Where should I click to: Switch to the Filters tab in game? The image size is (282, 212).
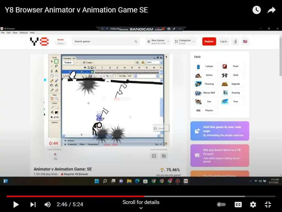coord(82,144)
